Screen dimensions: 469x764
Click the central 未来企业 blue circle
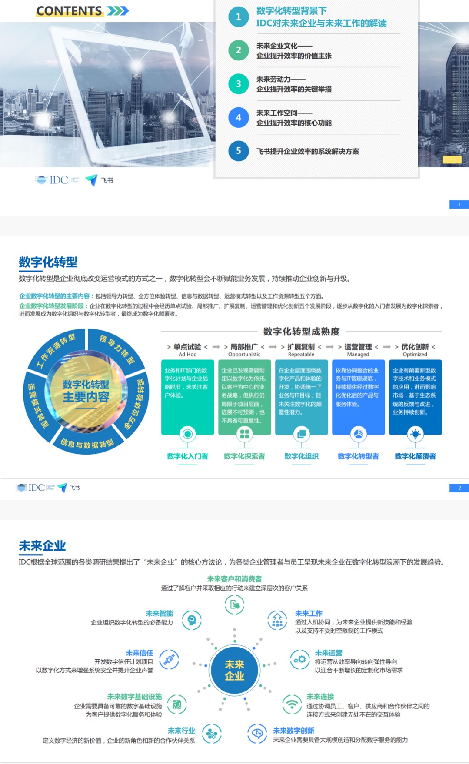[234, 670]
